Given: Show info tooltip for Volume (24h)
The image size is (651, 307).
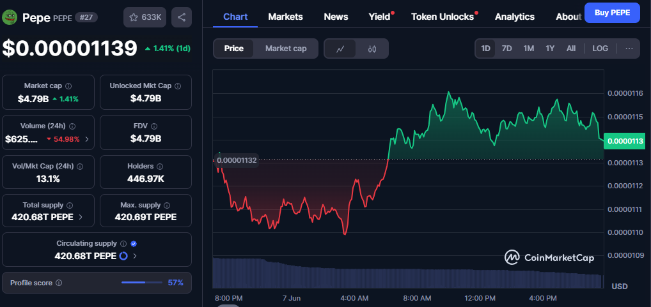Looking at the screenshot, I should coord(72,126).
